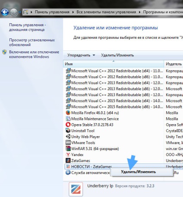This screenshot has width=183, height=197.
Task: Click the ZetaGames program icon
Action: (68, 161)
